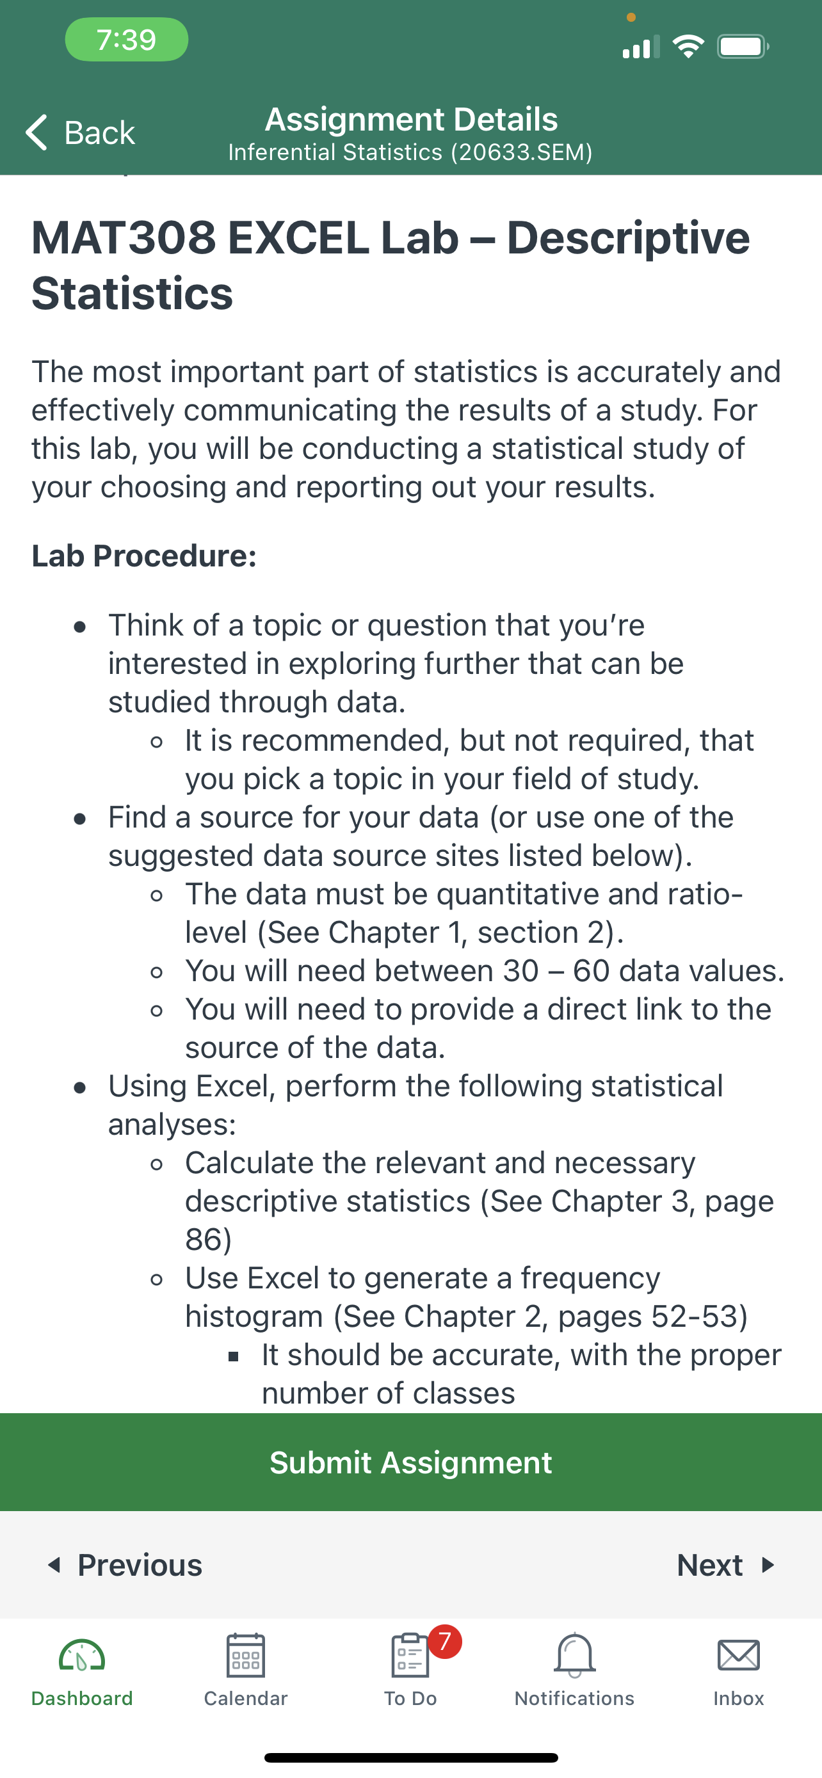Tap the green 7:39 time pill
Screen dimensions: 822x1778
[x=126, y=39]
